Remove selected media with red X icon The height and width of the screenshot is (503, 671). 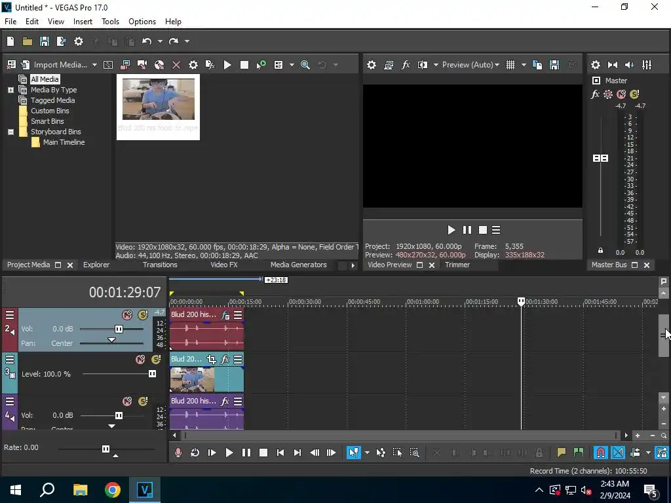tap(176, 65)
